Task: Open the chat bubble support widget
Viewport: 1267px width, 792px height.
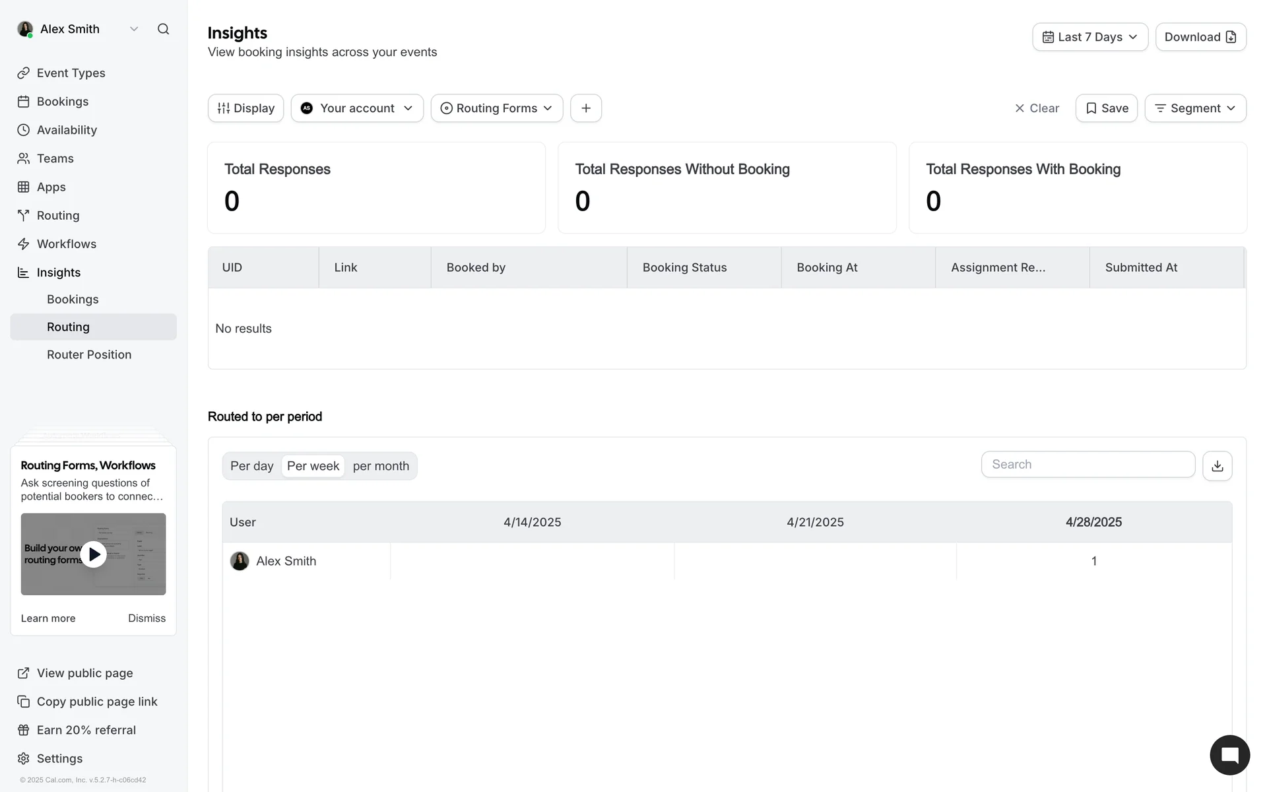Action: pos(1229,755)
